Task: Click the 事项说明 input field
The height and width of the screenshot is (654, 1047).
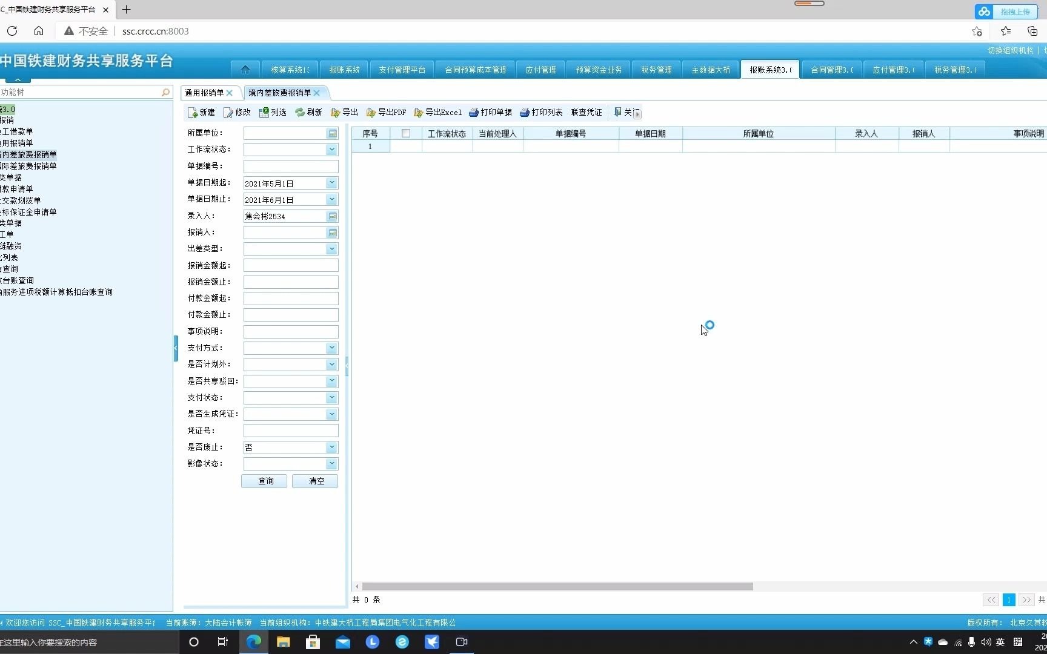Action: [291, 332]
